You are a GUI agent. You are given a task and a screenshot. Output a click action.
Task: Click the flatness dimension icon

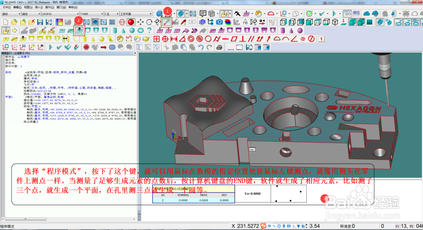pyautogui.click(x=234, y=39)
